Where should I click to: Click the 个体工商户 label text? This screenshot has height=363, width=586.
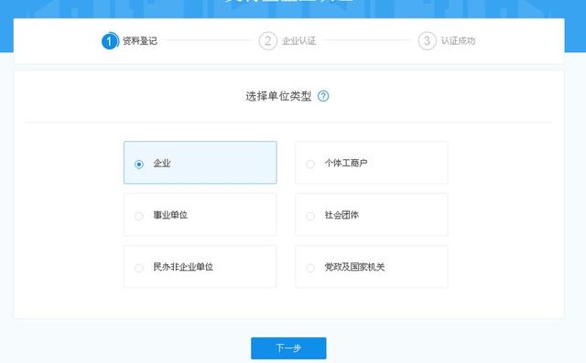[346, 163]
